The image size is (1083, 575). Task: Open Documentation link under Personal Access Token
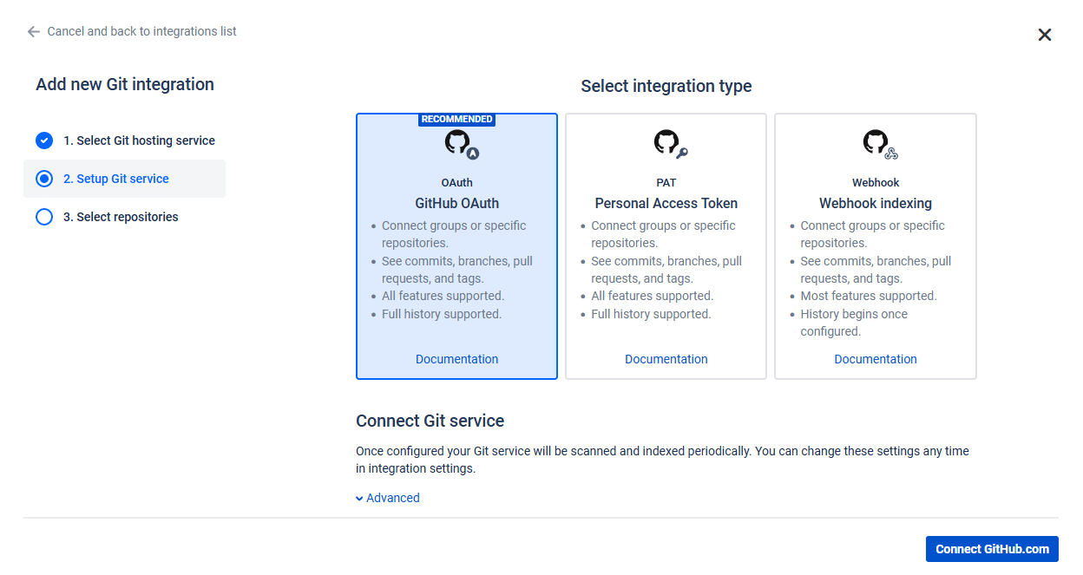(x=666, y=359)
